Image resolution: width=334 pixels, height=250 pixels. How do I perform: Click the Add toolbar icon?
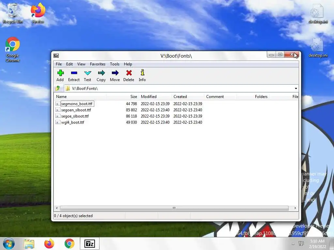coord(60,76)
